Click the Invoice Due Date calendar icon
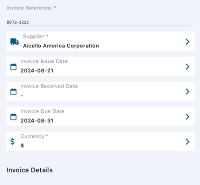Screen dimensions: 200x185 tap(13, 117)
